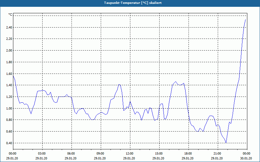Pick the 1,20 y-axis label
The height and width of the screenshot is (162, 260).
(9, 97)
